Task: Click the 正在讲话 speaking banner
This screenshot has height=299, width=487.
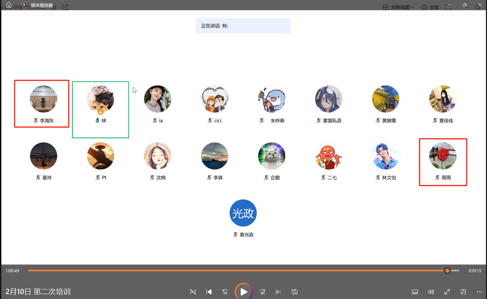Action: (243, 26)
